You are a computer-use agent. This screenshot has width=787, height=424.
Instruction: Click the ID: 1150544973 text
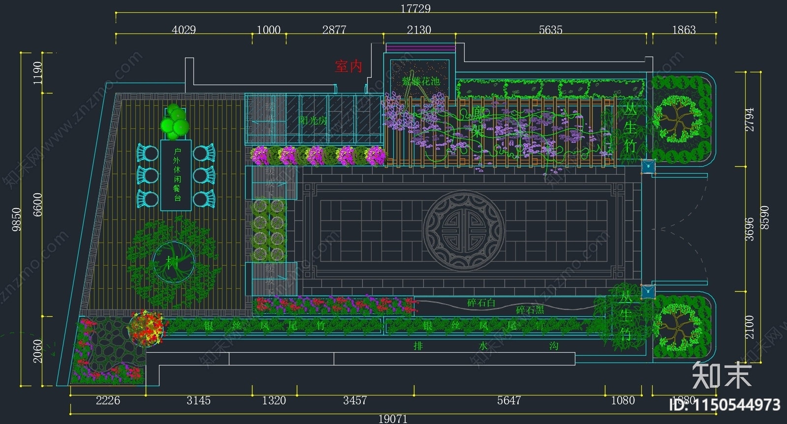point(725,405)
